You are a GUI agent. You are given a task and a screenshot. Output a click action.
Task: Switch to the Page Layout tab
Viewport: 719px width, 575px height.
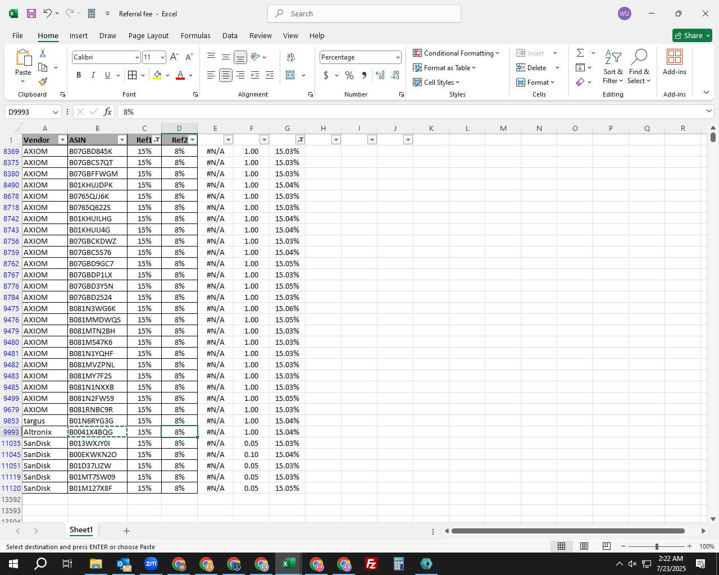pos(148,35)
